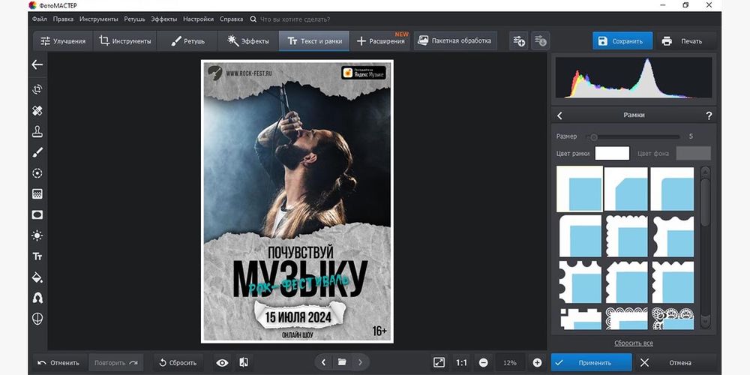Click the Применить button
Image resolution: width=750 pixels, height=375 pixels.
point(591,362)
